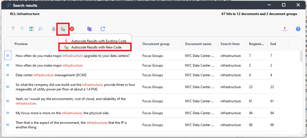The image size is (307, 138).
Task: Select preview 'Data center infrastructure management (DCIM)'
Action: point(51,75)
